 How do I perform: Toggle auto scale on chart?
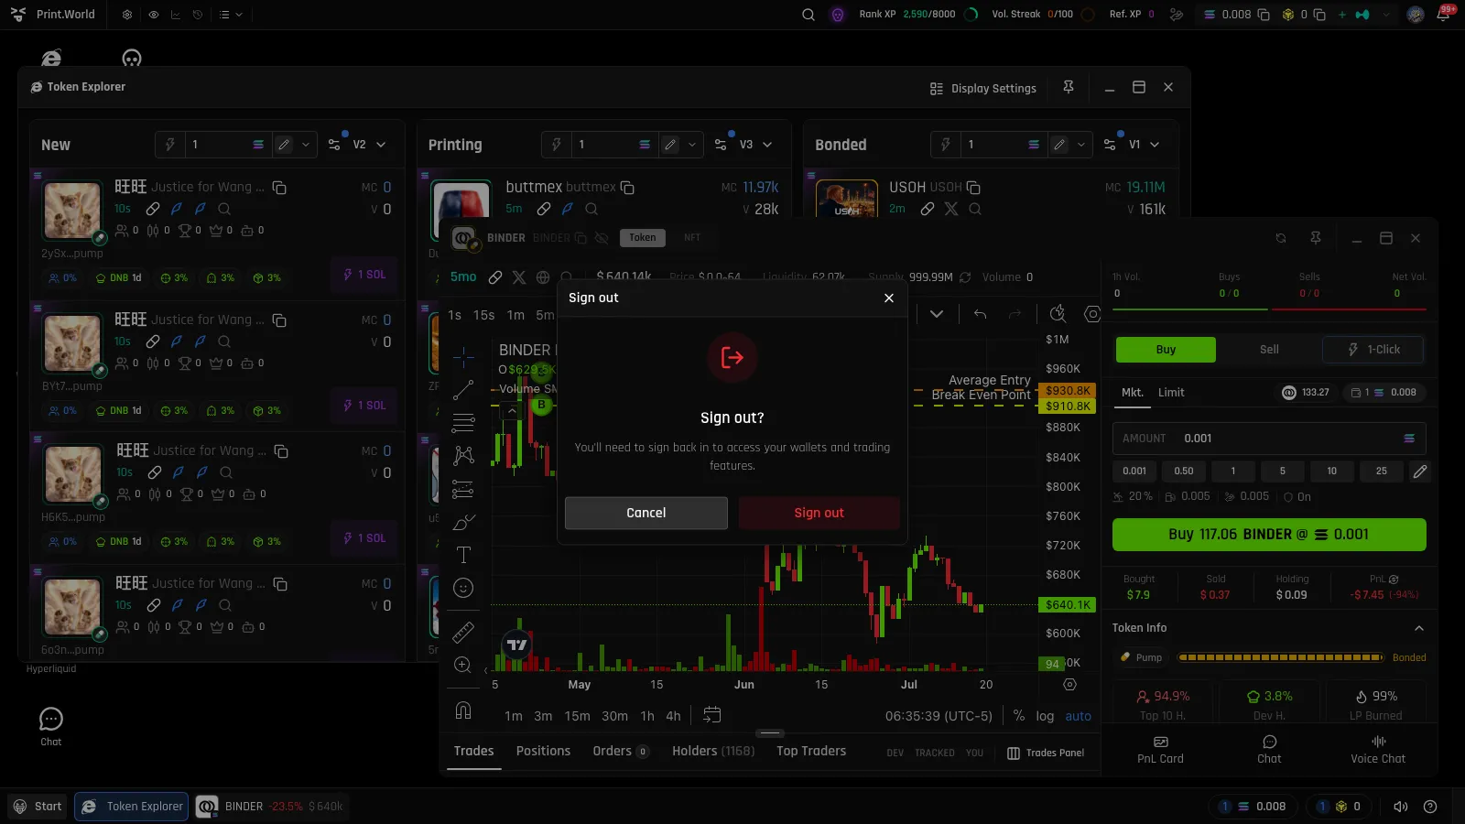(x=1078, y=716)
